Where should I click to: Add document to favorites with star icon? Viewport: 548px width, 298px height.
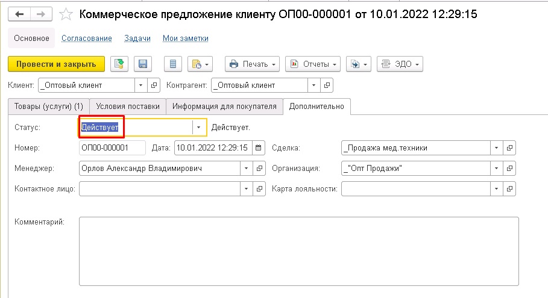[x=66, y=14]
